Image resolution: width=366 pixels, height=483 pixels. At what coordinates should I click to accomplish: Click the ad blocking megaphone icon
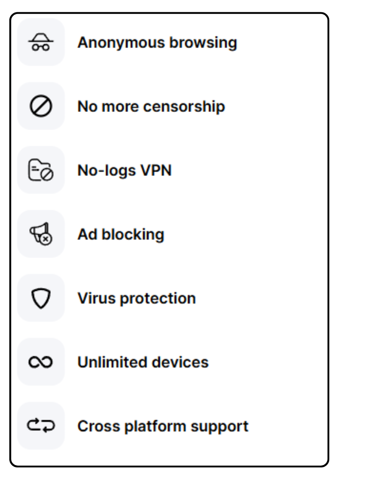pos(41,234)
